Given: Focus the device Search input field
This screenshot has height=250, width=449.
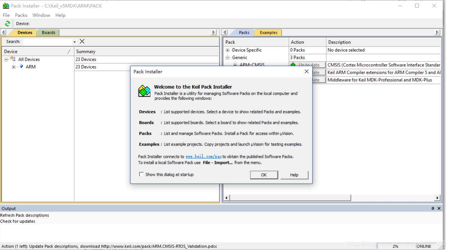Looking at the screenshot, I should pyautogui.click(x=48, y=42).
